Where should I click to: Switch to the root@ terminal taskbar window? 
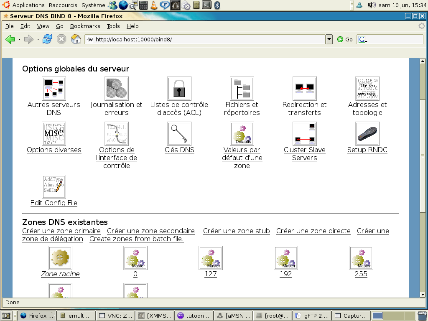pyautogui.click(x=273, y=316)
